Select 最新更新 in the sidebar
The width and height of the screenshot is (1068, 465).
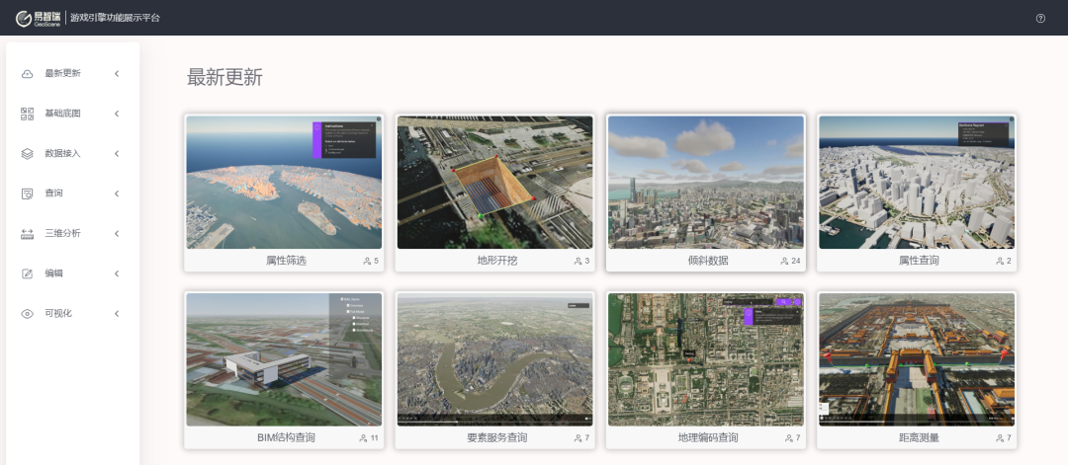[x=62, y=73]
